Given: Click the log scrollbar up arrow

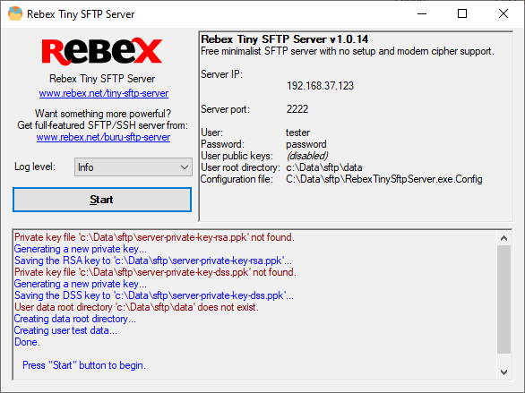Looking at the screenshot, I should coord(503,238).
